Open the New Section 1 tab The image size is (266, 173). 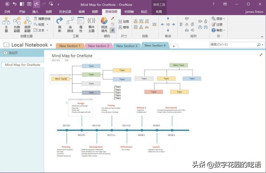tap(70, 46)
